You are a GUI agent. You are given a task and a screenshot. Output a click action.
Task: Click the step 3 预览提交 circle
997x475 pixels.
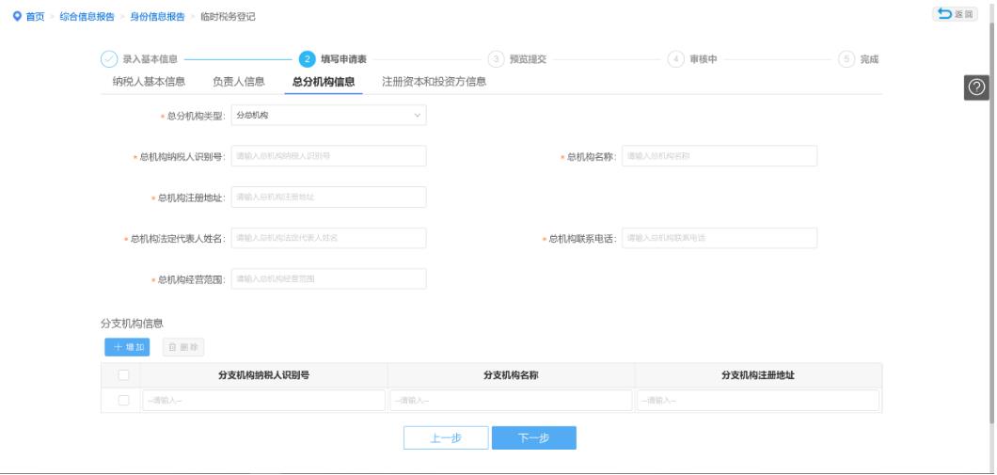(496, 60)
